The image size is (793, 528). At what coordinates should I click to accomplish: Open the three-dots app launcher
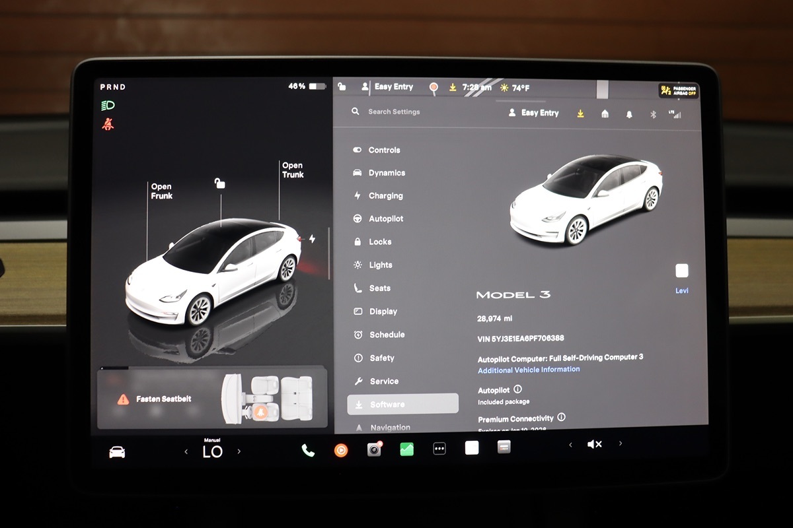[x=439, y=449]
